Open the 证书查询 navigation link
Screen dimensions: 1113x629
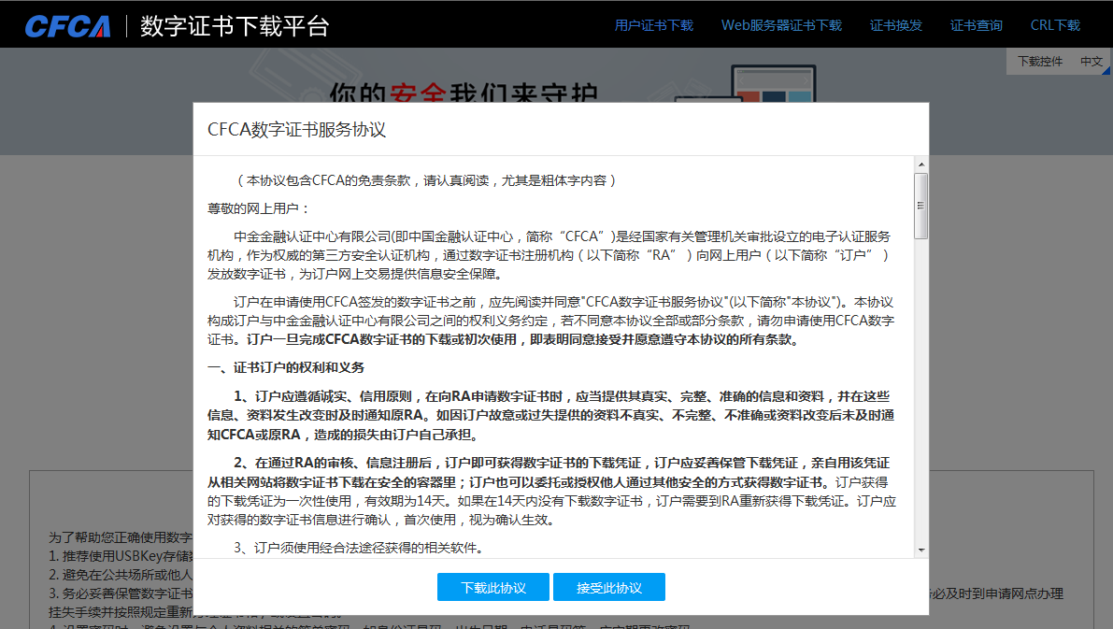pos(976,25)
